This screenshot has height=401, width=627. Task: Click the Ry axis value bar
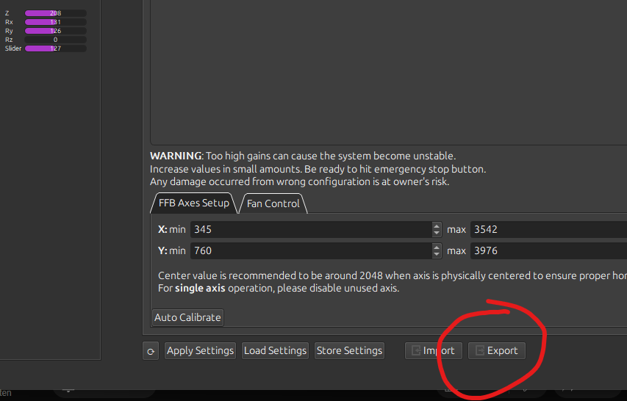pos(56,31)
